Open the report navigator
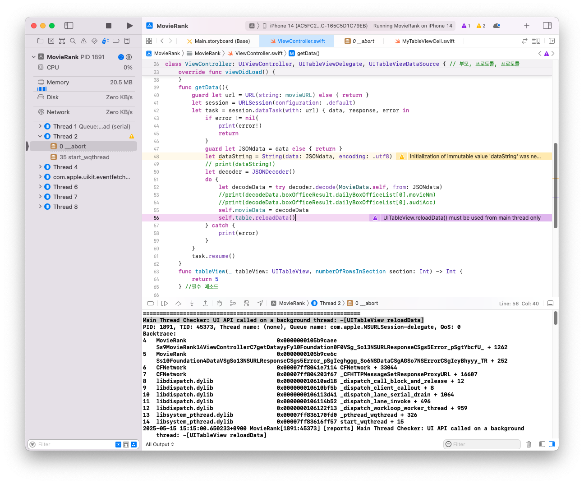Viewport: 584px width, 484px height. 127,41
